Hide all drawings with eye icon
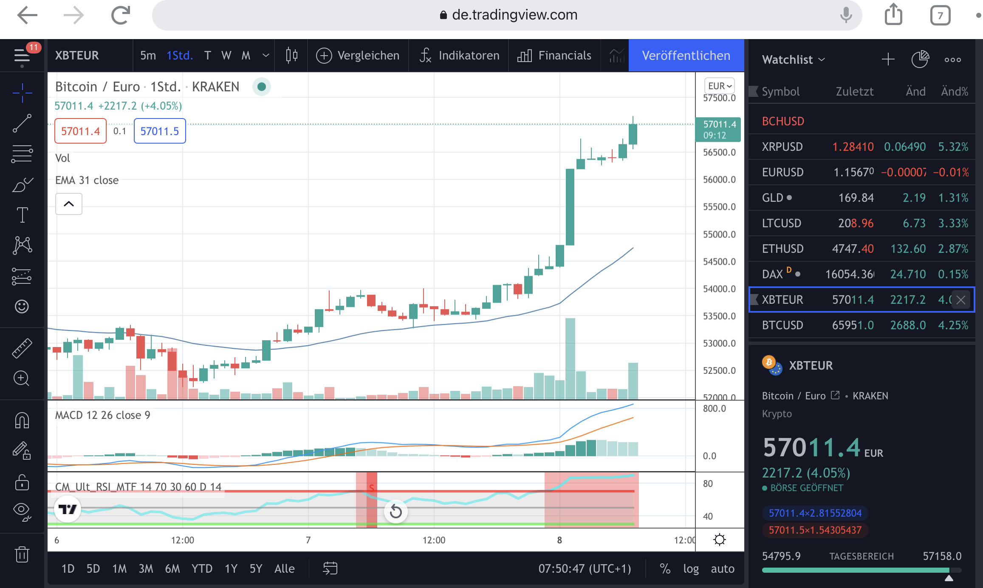983x588 pixels. (x=22, y=512)
